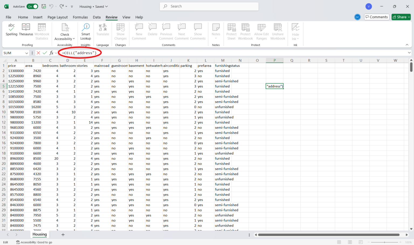Run the Spelling checker

coord(11,30)
